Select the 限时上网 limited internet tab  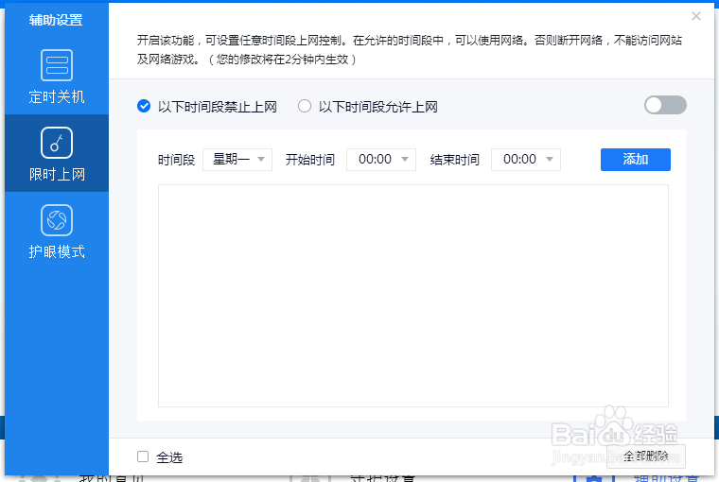pos(57,153)
